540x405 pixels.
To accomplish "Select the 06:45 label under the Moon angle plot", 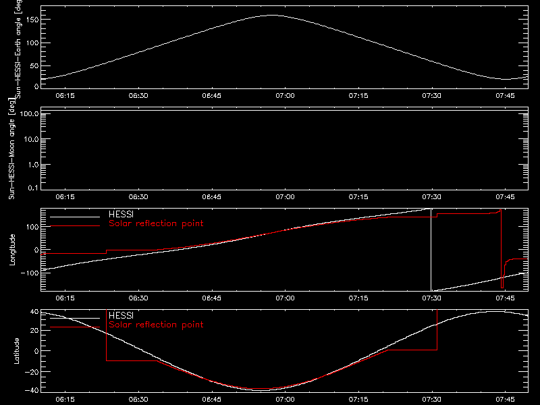I will click(x=212, y=196).
